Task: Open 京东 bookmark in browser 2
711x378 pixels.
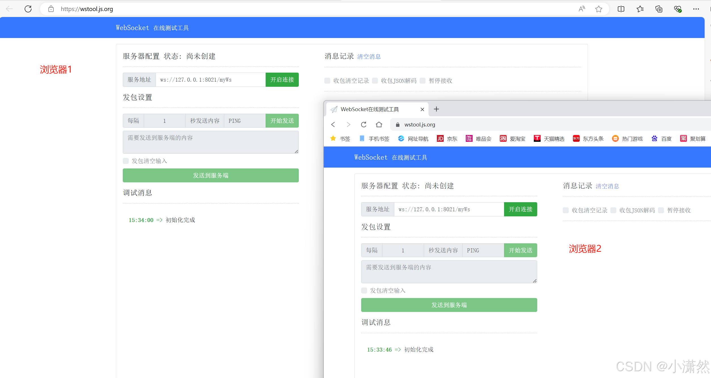Action: (447, 139)
